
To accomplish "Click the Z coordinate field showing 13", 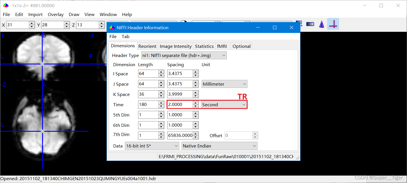I will click(x=87, y=25).
